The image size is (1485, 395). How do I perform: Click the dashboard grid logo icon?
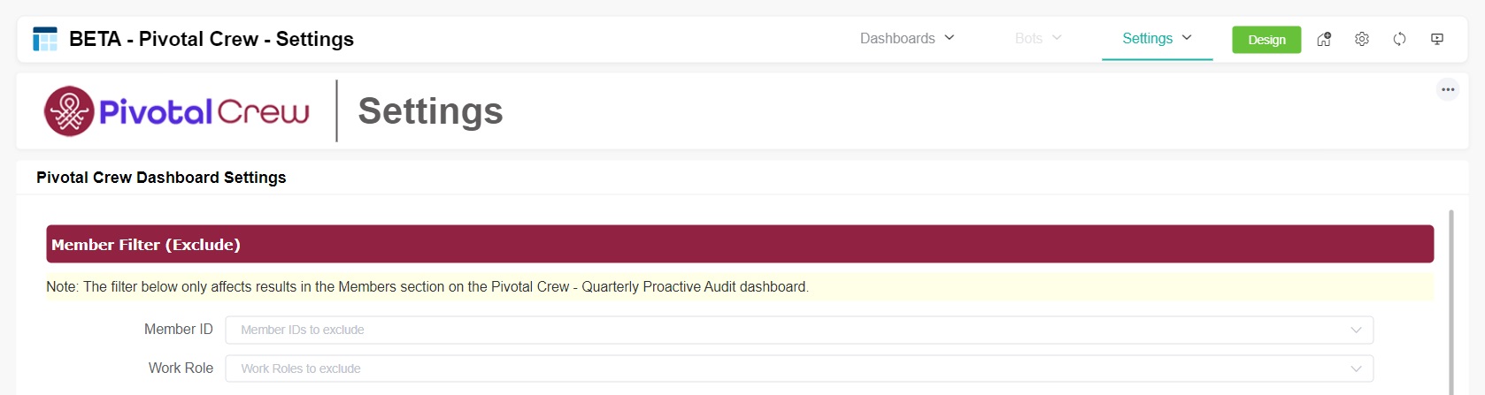45,40
